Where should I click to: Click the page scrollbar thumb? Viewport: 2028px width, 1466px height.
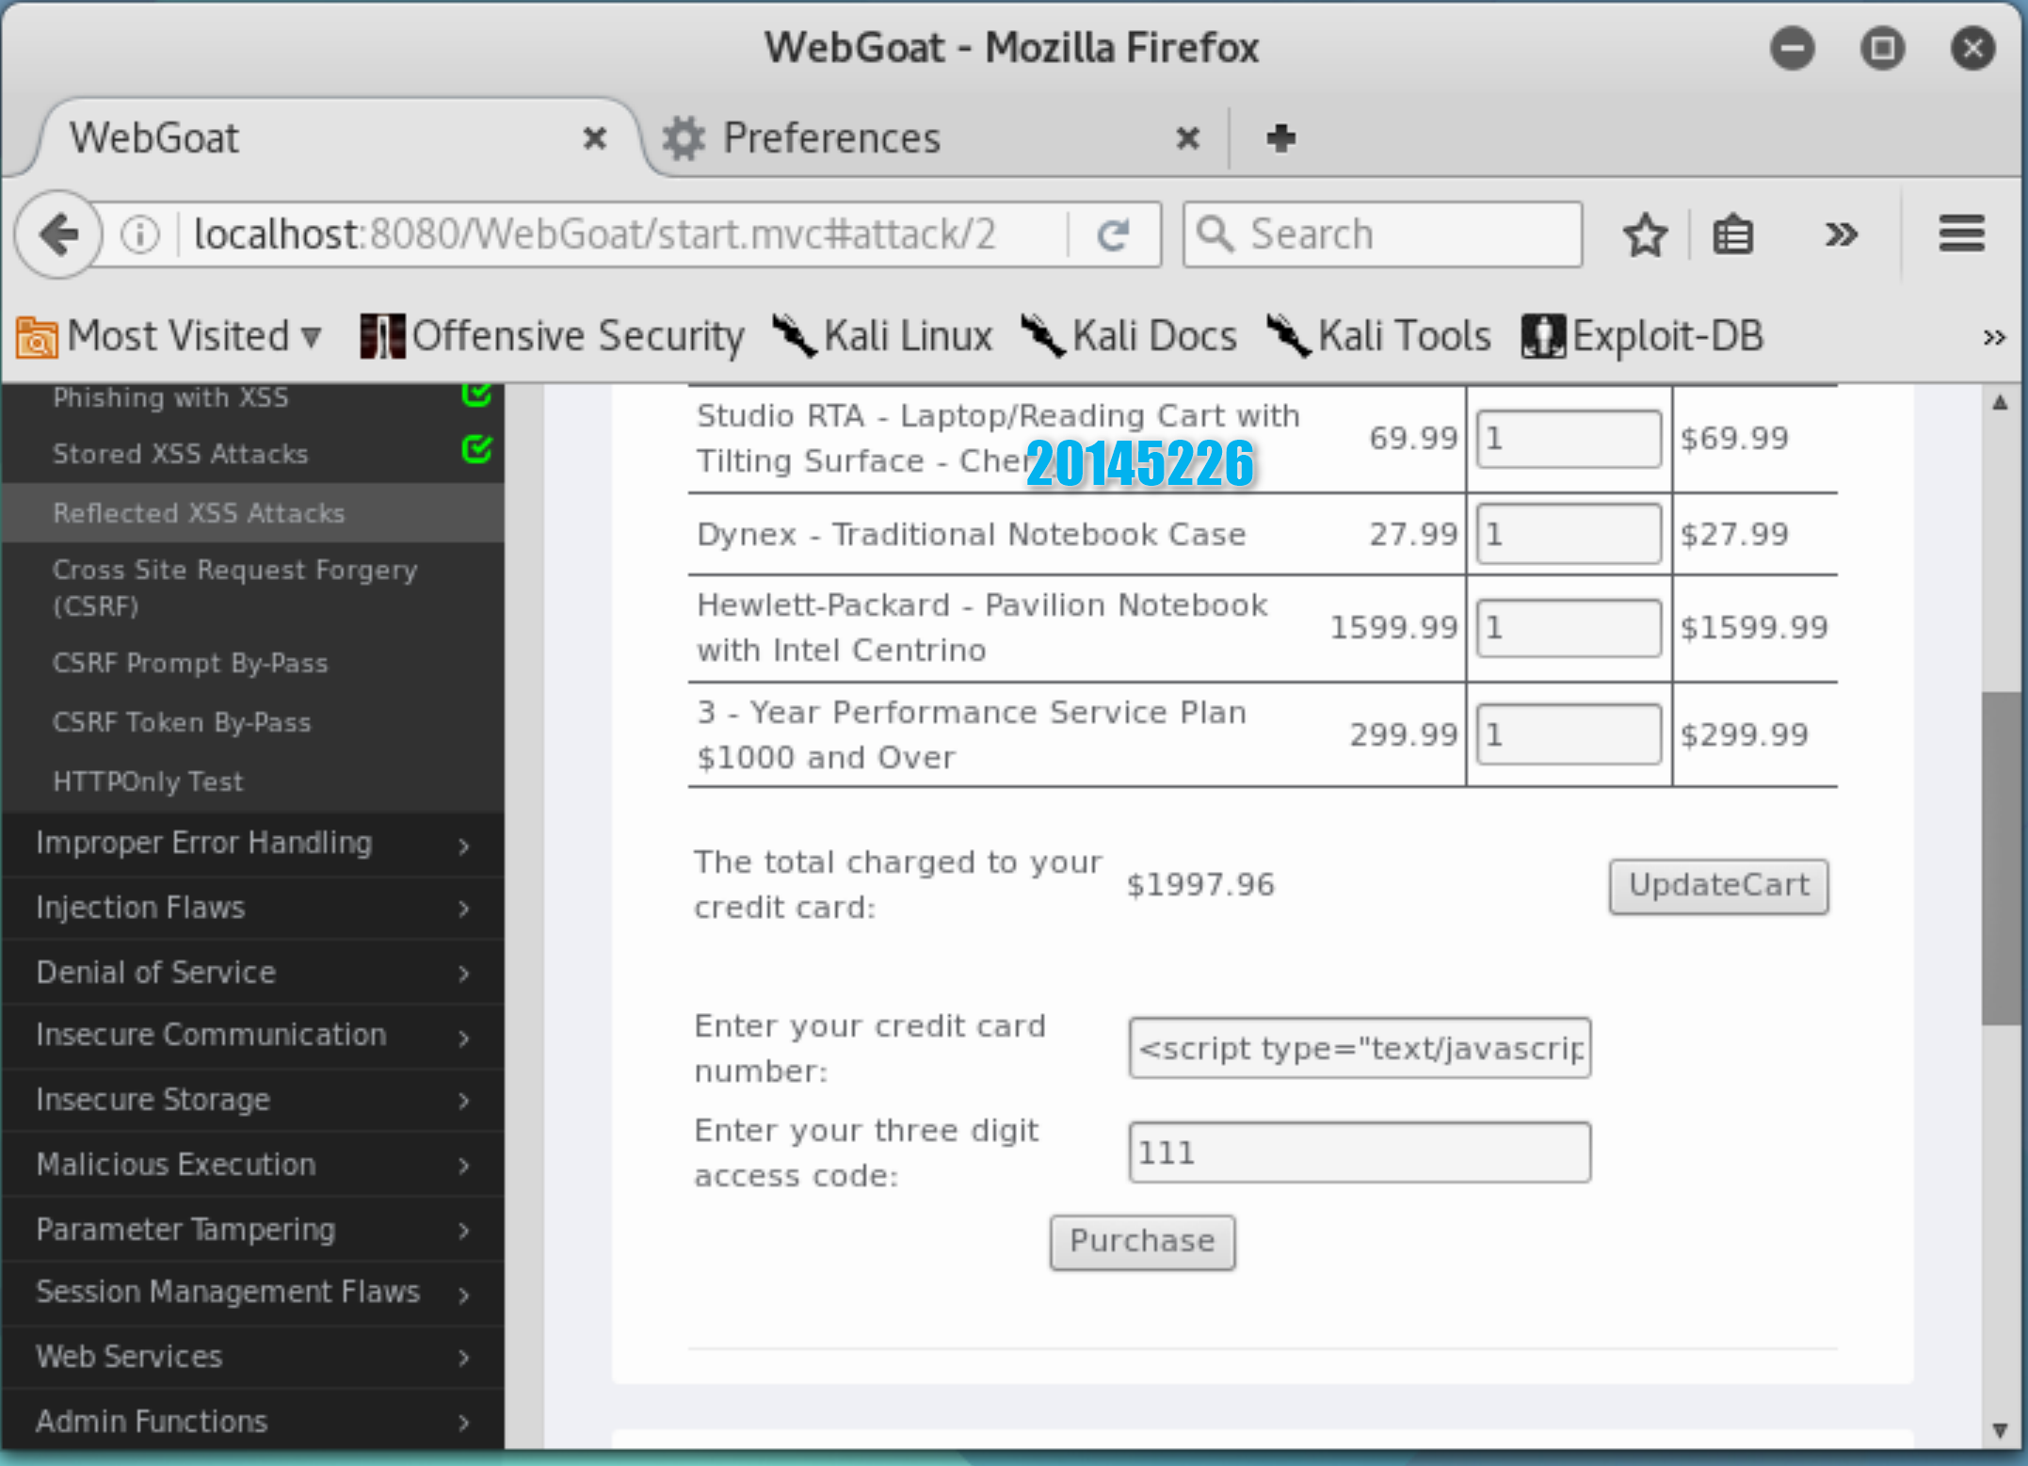[2000, 859]
